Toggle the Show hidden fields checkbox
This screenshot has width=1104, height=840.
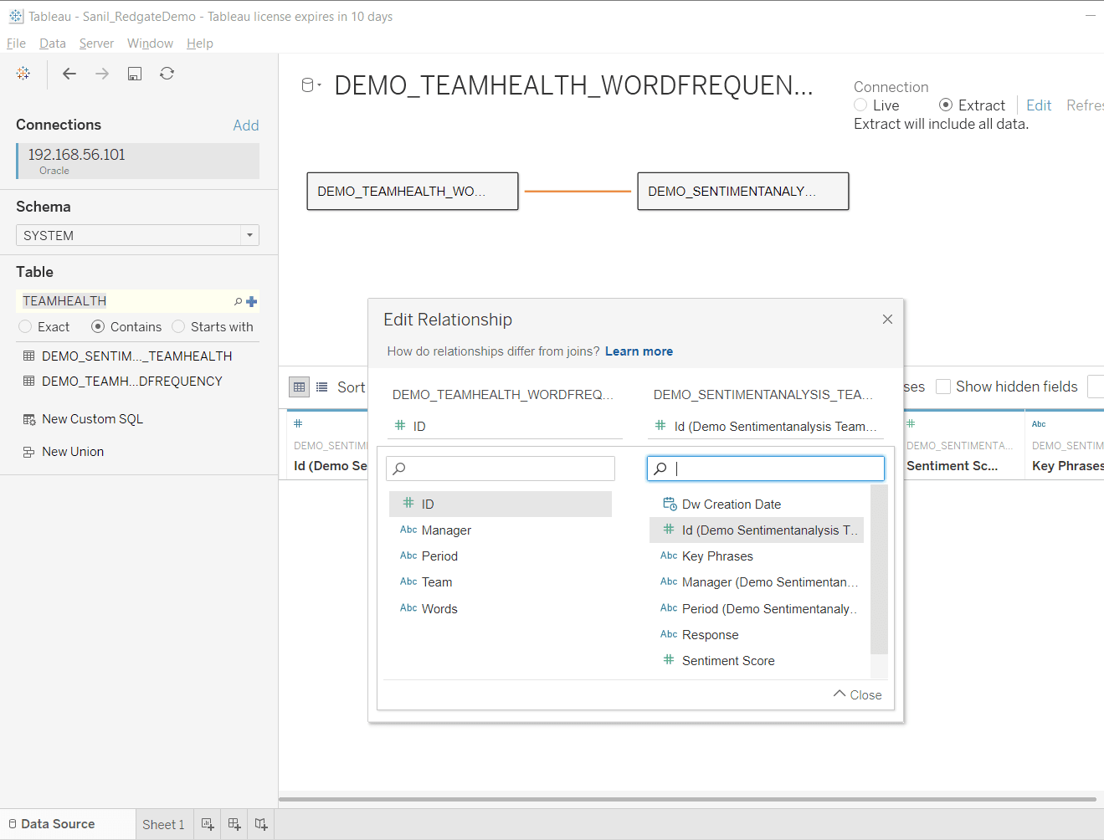pos(943,387)
